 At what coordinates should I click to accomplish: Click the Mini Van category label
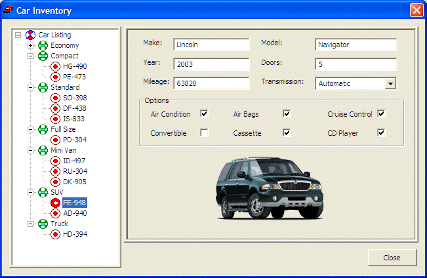(x=63, y=150)
